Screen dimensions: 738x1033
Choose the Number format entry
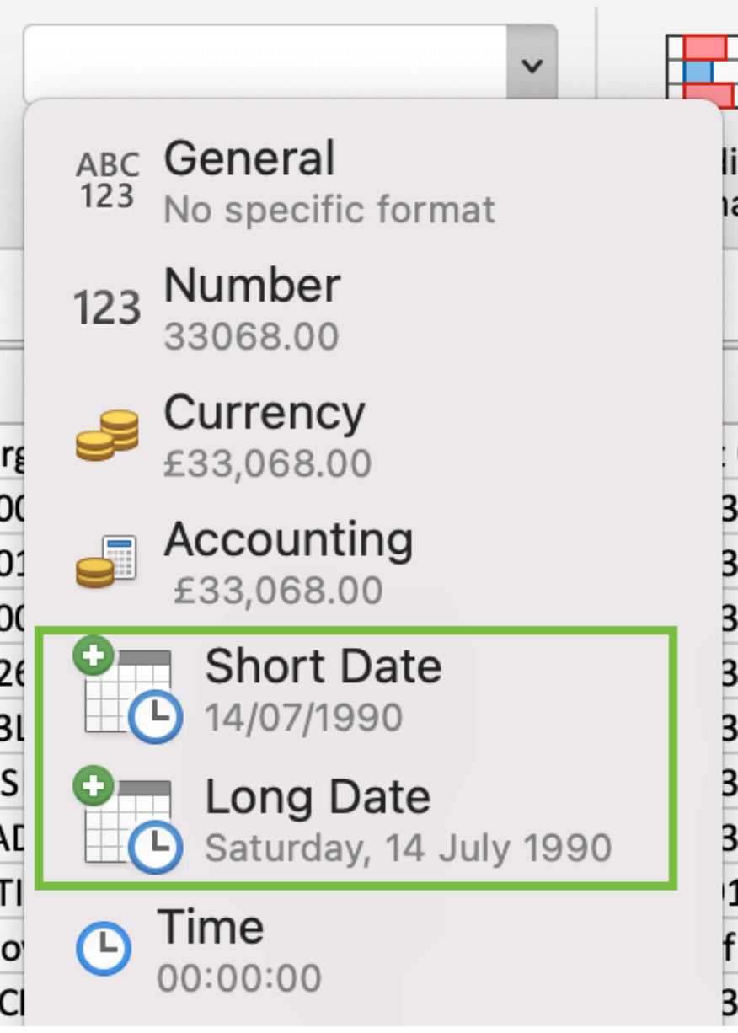click(252, 286)
